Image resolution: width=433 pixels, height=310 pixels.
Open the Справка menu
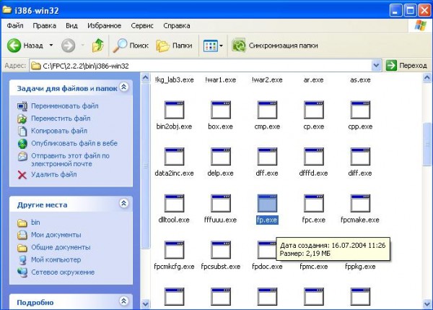click(x=177, y=26)
